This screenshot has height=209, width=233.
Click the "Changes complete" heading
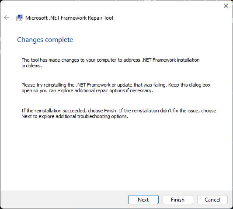click(45, 40)
